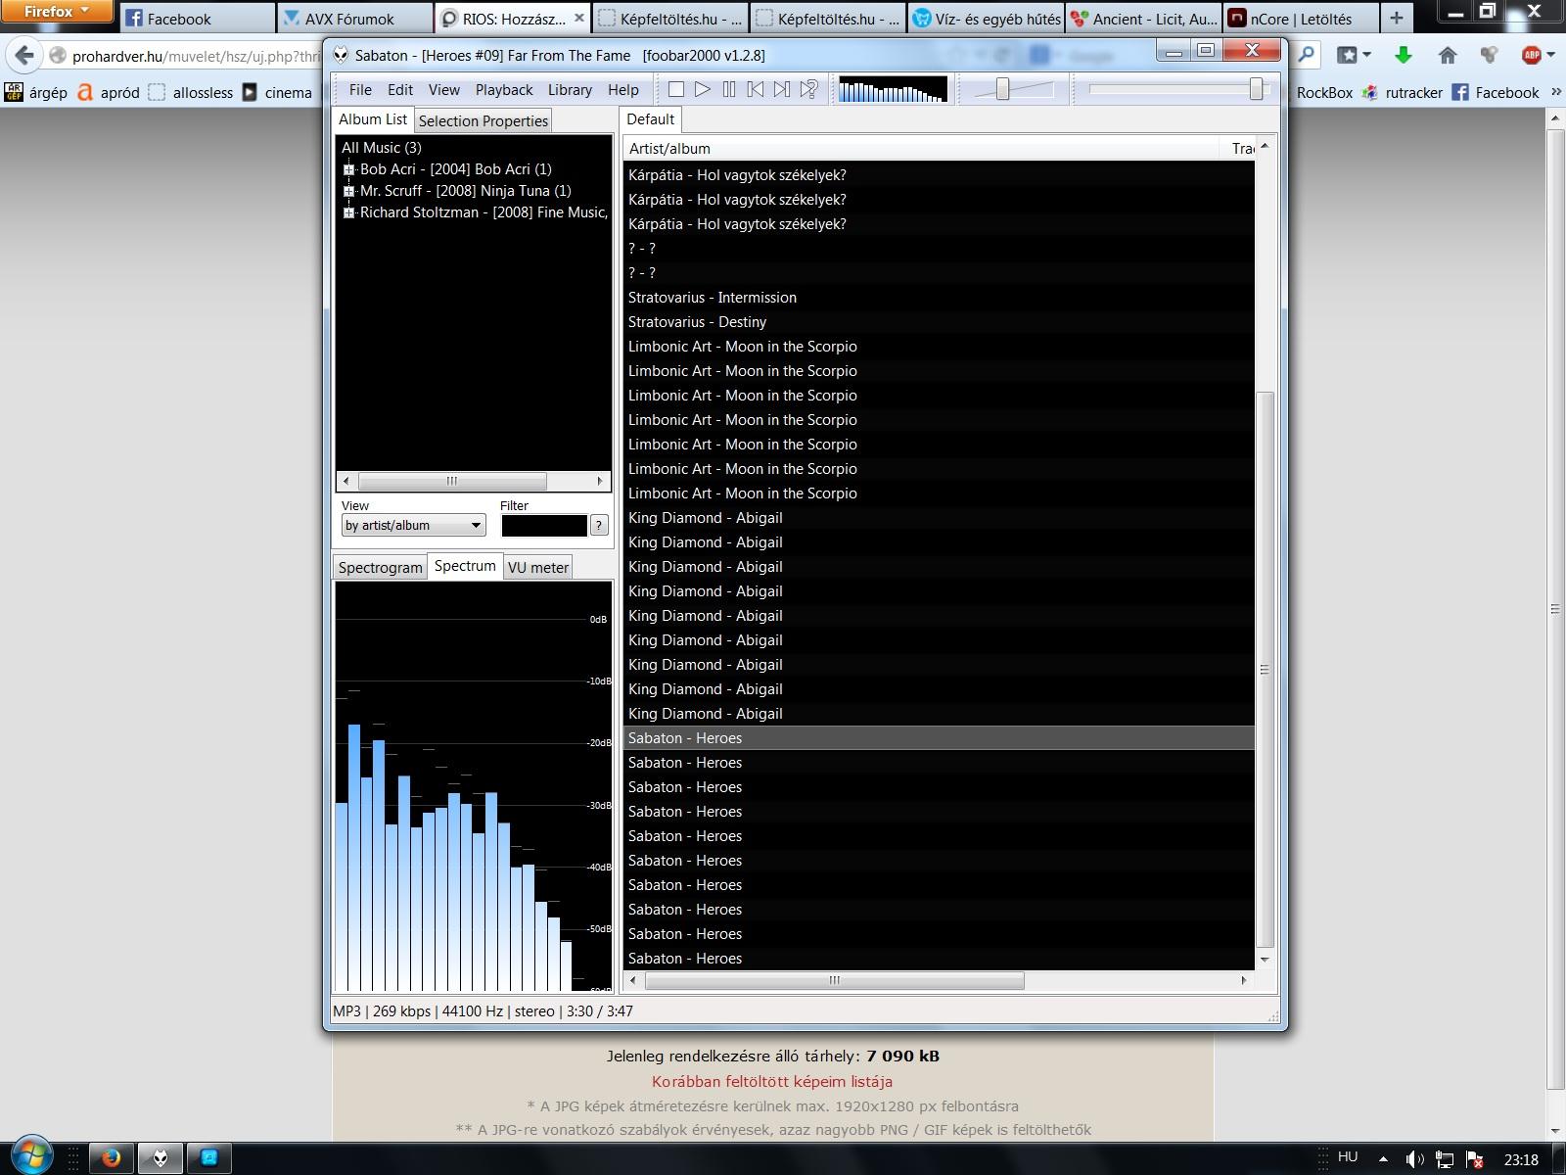Switch to Firefox in the taskbar
Viewport: 1566px width, 1175px height.
pyautogui.click(x=111, y=1158)
